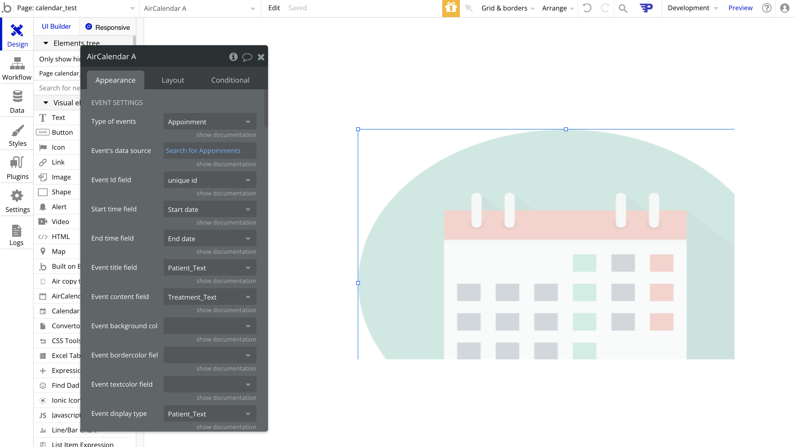The height and width of the screenshot is (447, 795).
Task: Switch to the Conditional tab
Action: tap(230, 80)
